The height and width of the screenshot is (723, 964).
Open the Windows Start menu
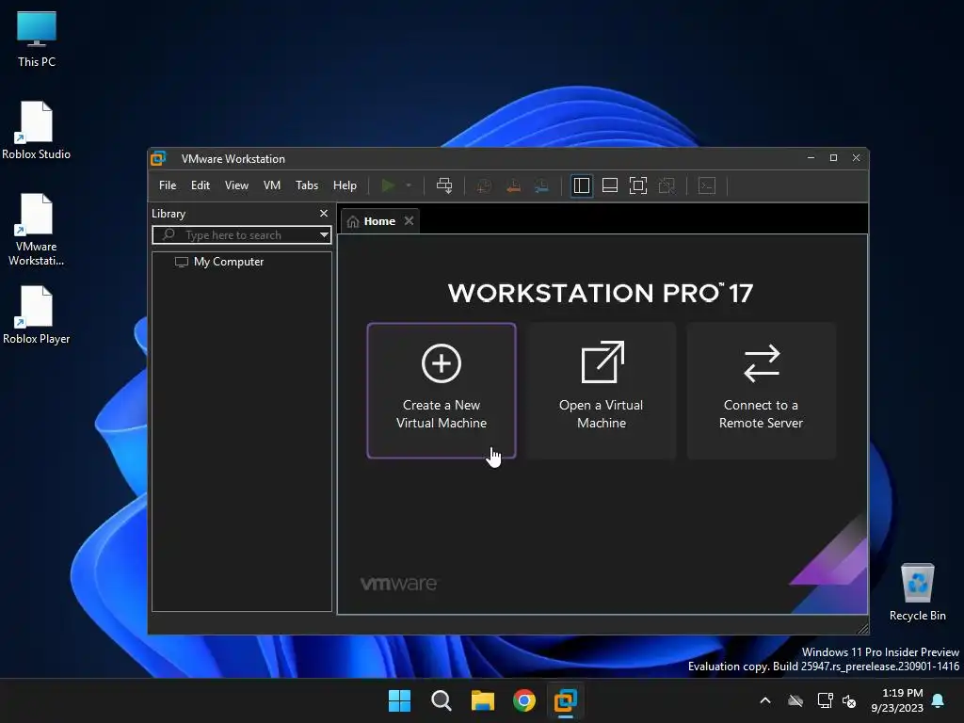click(399, 700)
